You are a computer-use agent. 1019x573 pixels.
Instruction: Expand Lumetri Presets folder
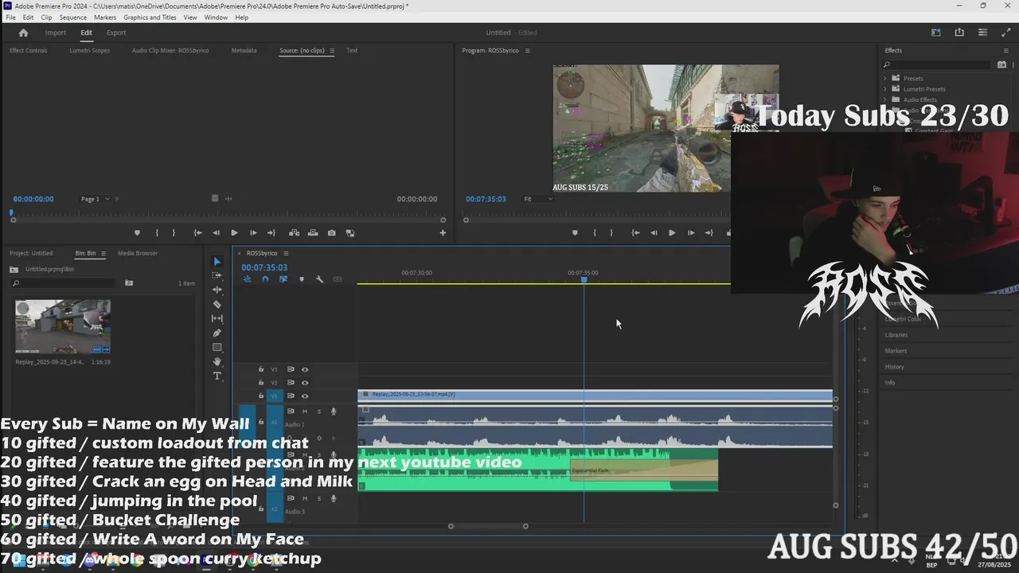[x=885, y=89]
